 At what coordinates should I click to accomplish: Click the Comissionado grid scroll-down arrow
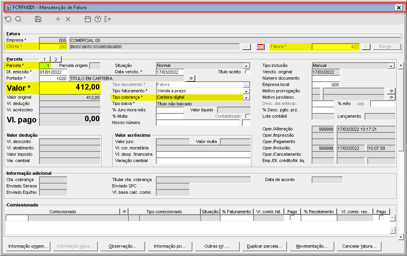(x=392, y=230)
